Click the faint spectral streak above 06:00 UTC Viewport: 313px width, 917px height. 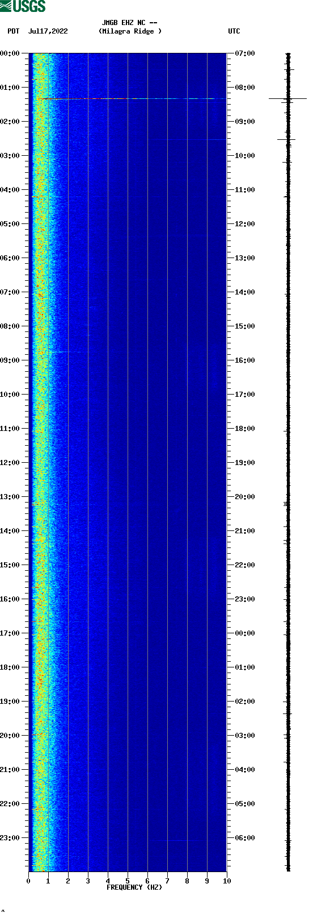(x=177, y=840)
